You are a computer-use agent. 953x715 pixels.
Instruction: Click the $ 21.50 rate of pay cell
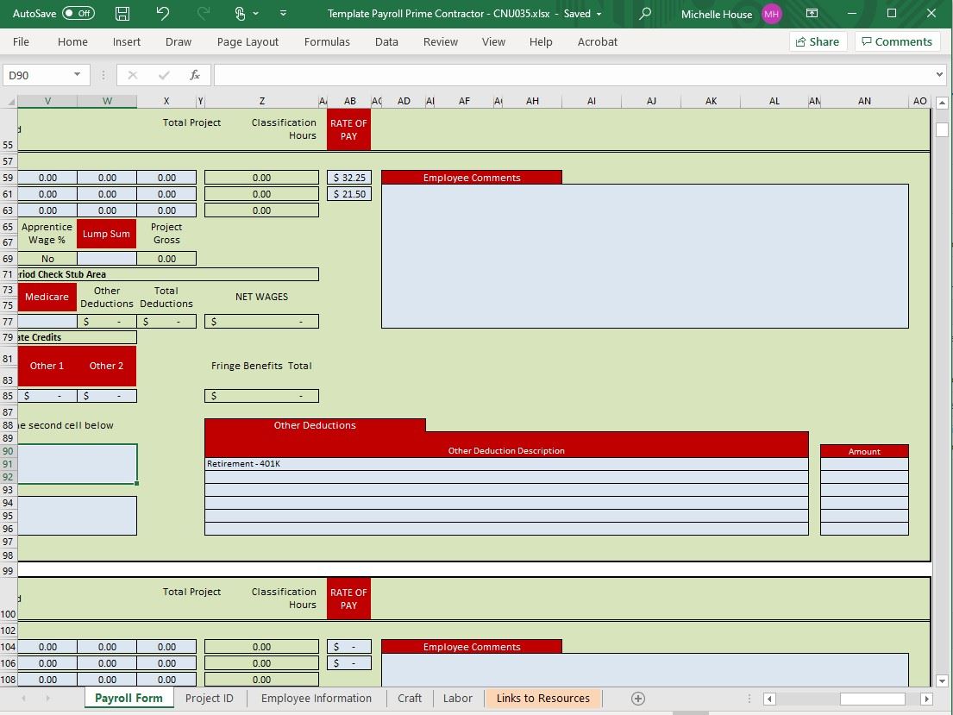click(349, 194)
